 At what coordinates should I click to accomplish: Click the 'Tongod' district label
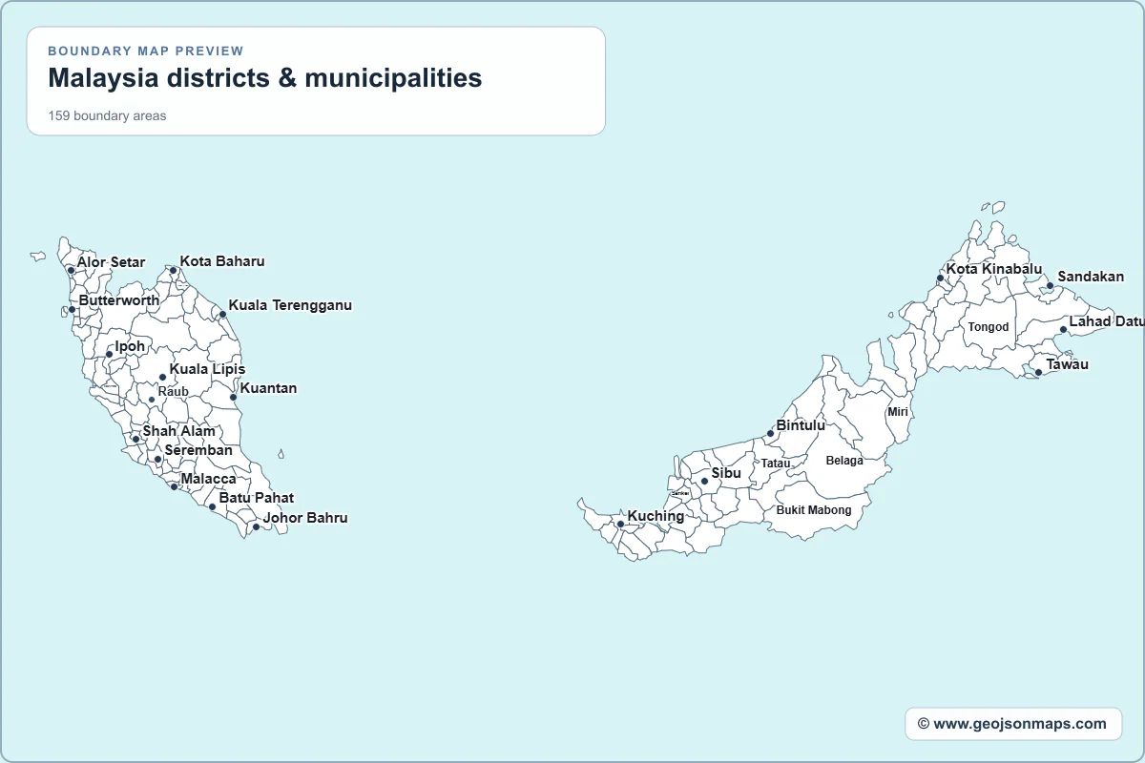pos(989,327)
